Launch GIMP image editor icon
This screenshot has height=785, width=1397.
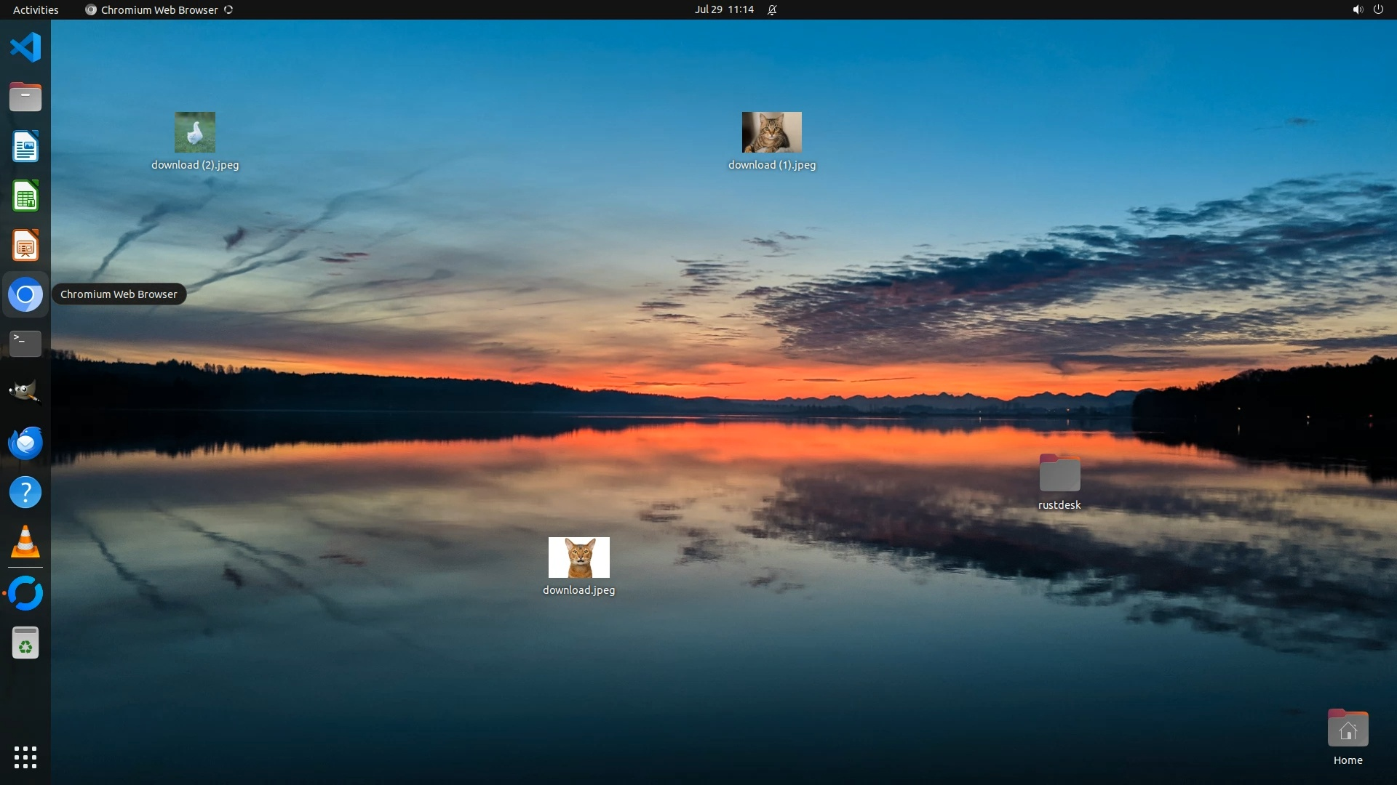coord(25,392)
